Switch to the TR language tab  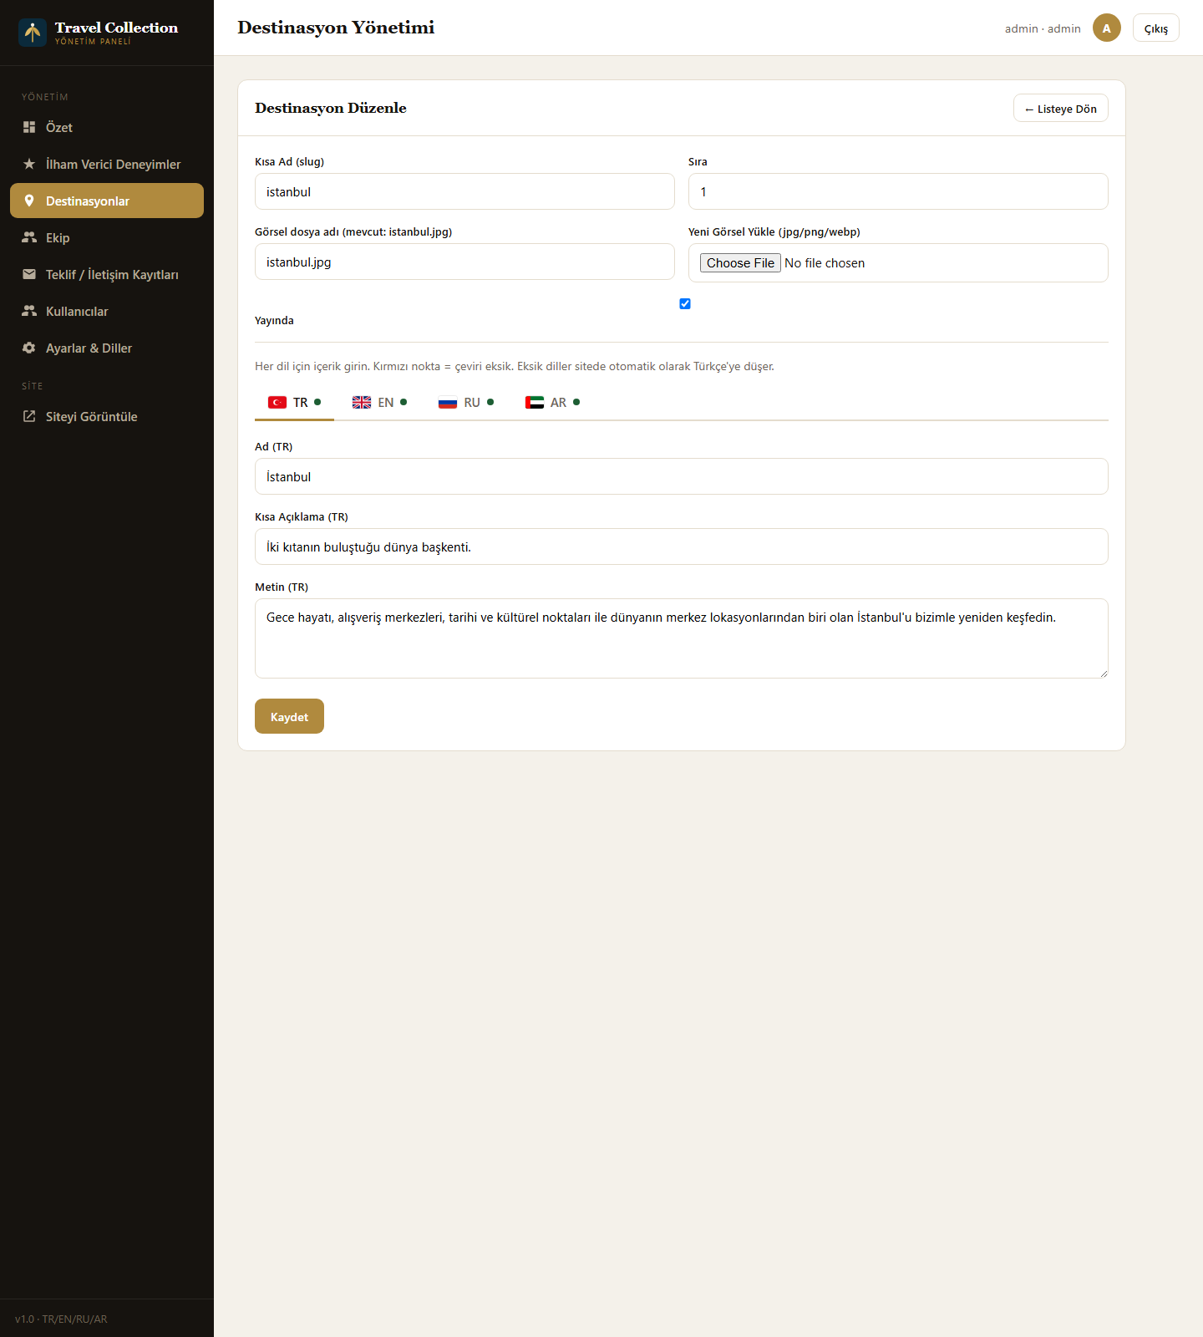coord(294,403)
